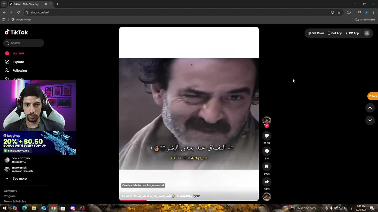Open the media control icon in toolbar
Image resolution: width=378 pixels, height=212 pixels.
tap(359, 12)
